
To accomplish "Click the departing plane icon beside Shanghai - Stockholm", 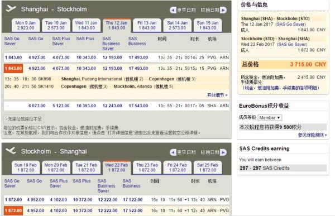I will pyautogui.click(x=11, y=9).
